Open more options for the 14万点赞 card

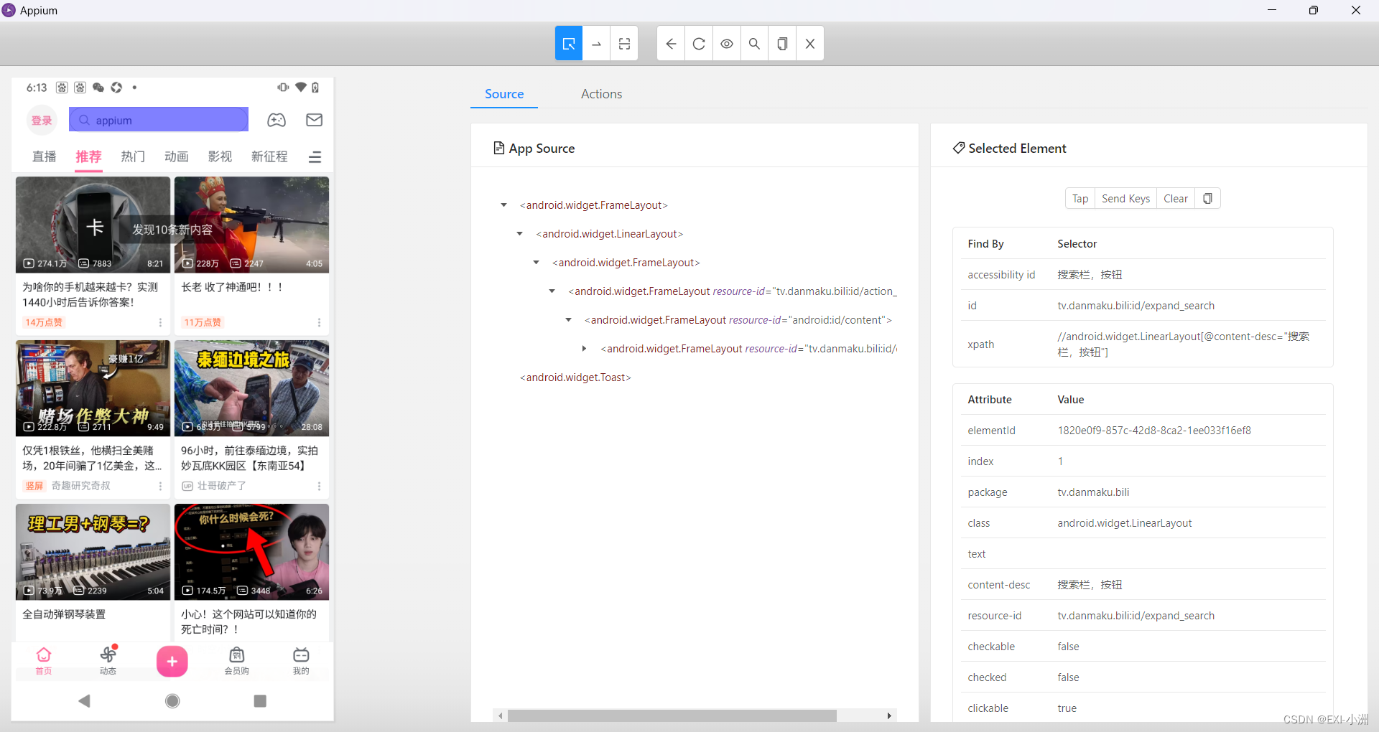pos(160,323)
